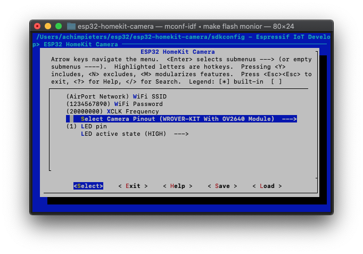The height and width of the screenshot is (254, 363).
Task: Open Select Camera Pinout submenu
Action: [181, 119]
